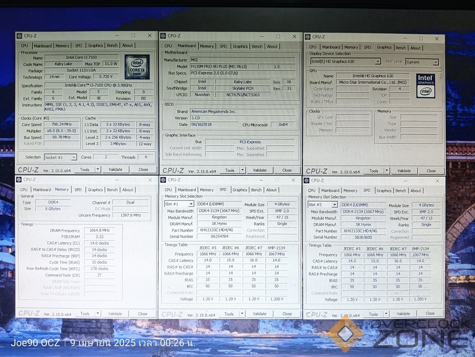Screen dimensions: 475x357
Task: Click Tools button in the Slot #3 SPD window
Action: pos(373,314)
